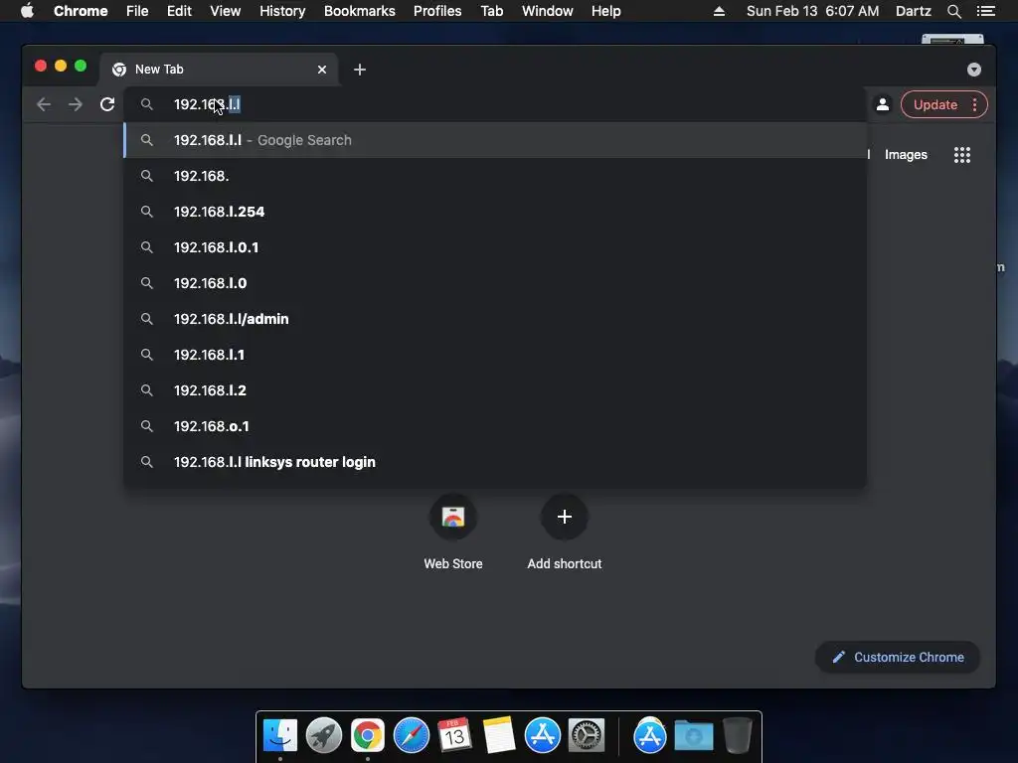Click the Back navigation arrow
The width and height of the screenshot is (1018, 763).
(44, 104)
